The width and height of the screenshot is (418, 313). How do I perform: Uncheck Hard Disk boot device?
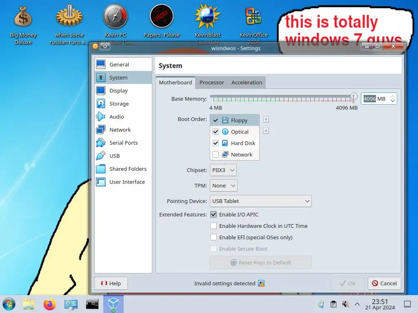coord(216,143)
